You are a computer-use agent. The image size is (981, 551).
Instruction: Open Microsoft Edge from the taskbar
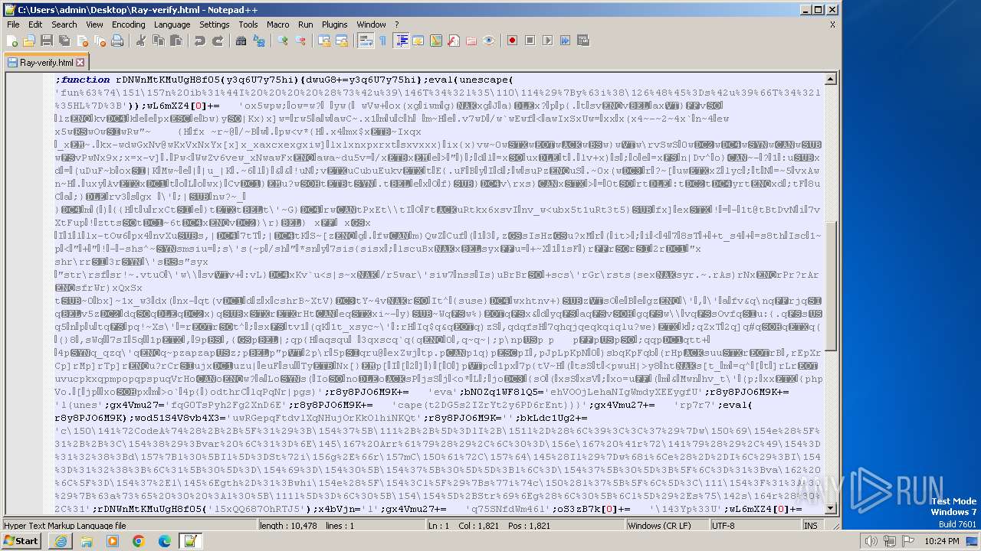pos(165,541)
